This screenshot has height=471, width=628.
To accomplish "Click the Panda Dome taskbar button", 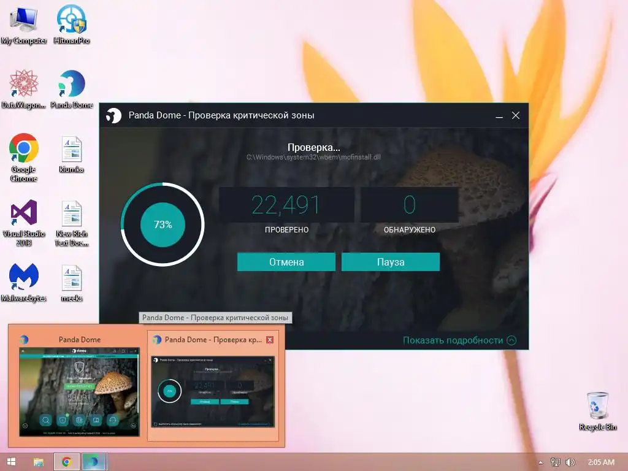I will pos(95,462).
